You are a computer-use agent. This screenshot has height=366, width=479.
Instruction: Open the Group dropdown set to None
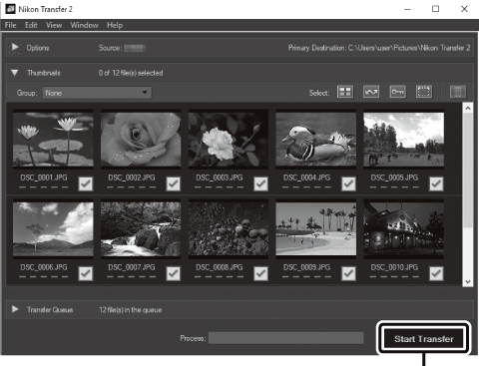(97, 93)
